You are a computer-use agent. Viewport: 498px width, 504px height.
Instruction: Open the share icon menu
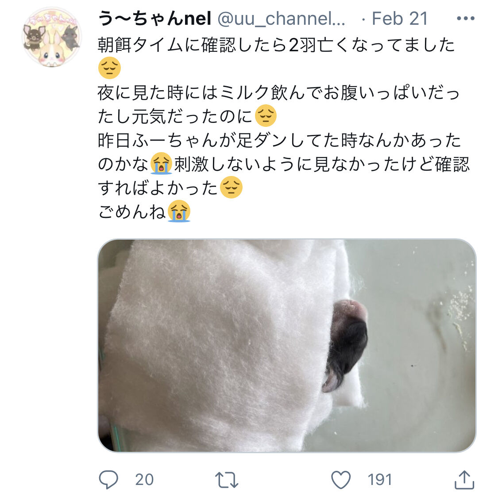pos(464,480)
